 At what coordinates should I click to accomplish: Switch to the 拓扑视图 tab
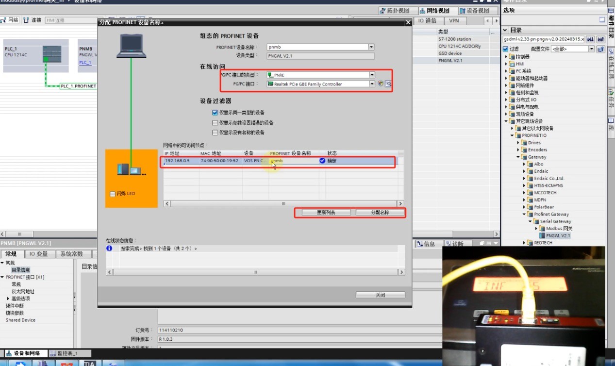394,11
